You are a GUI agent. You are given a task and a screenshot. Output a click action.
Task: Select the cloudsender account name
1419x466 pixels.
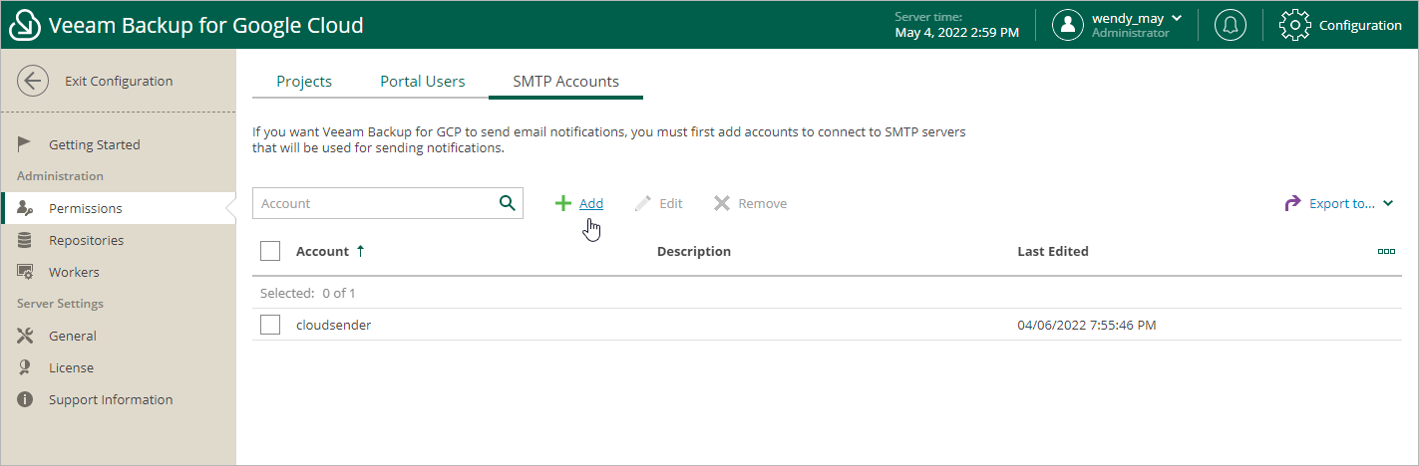coord(334,325)
